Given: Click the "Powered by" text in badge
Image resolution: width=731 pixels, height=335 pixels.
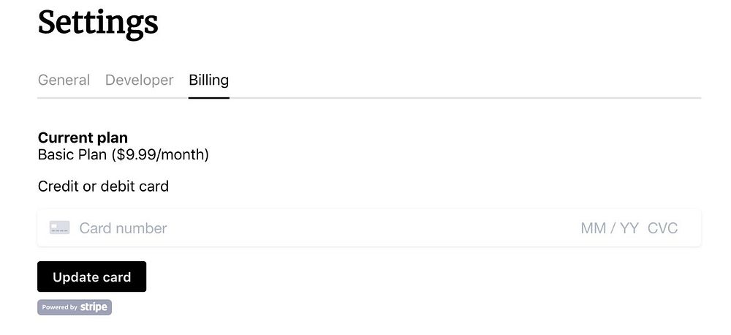Looking at the screenshot, I should (x=59, y=308).
